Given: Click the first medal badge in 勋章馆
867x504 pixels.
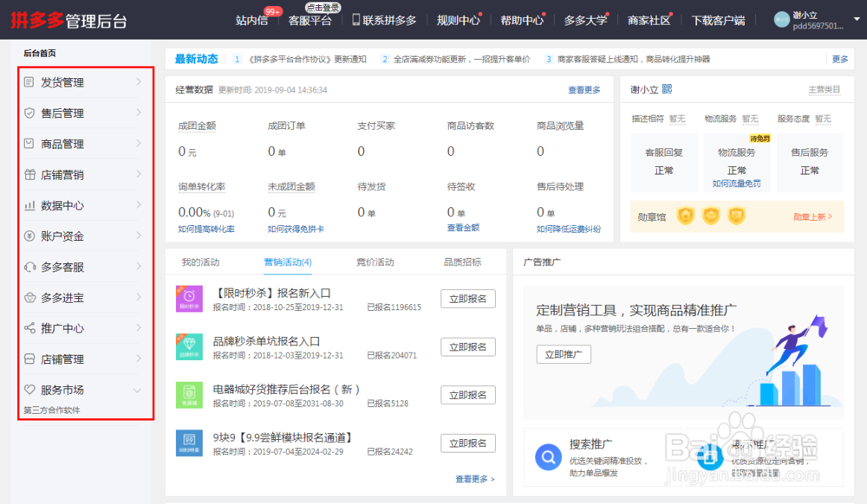Looking at the screenshot, I should (686, 216).
